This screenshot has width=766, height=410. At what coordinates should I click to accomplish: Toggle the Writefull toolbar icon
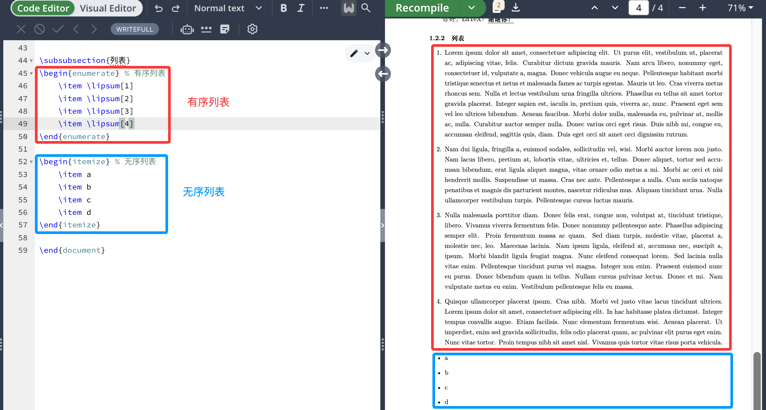[x=349, y=8]
